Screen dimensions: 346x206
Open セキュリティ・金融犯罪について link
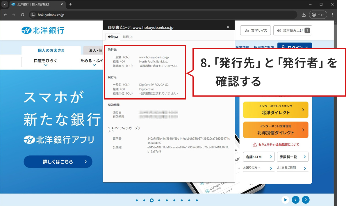click(x=279, y=145)
